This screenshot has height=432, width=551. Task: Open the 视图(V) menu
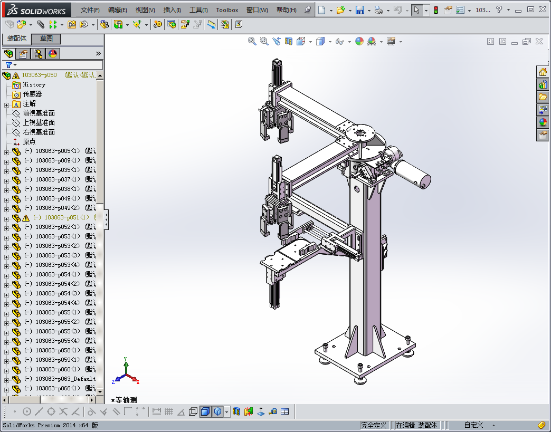(145, 10)
